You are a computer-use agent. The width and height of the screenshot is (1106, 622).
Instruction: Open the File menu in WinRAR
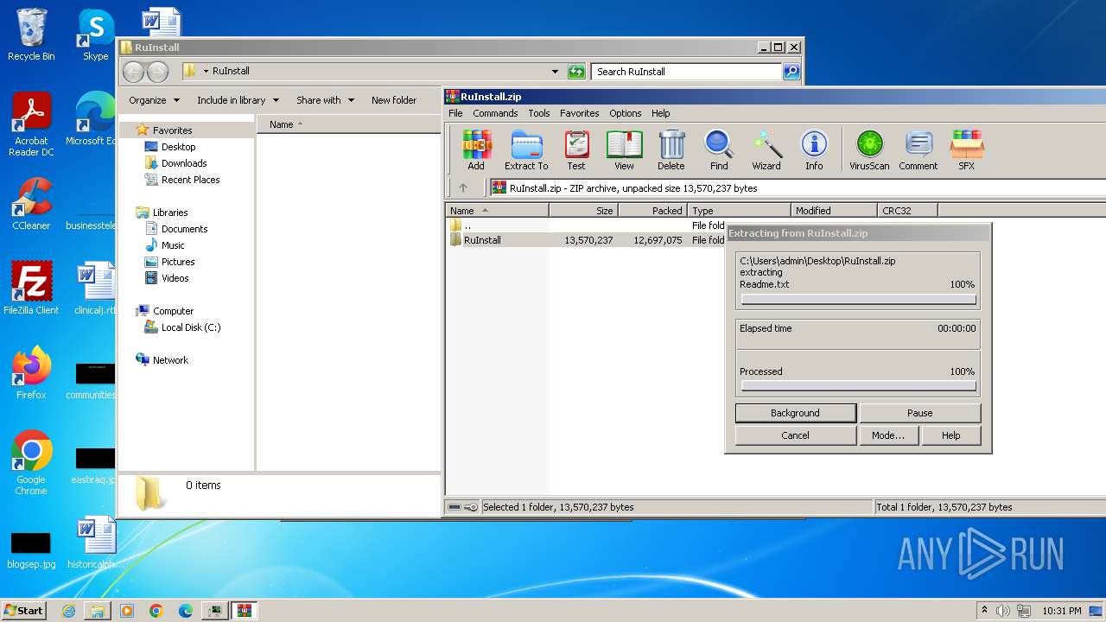point(455,113)
